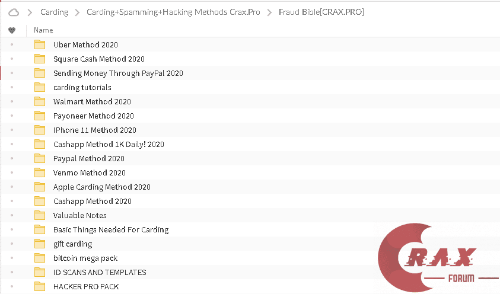Click the breadcrumb chevron right of the cloud icon
This screenshot has width=500, height=294.
pyautogui.click(x=30, y=12)
